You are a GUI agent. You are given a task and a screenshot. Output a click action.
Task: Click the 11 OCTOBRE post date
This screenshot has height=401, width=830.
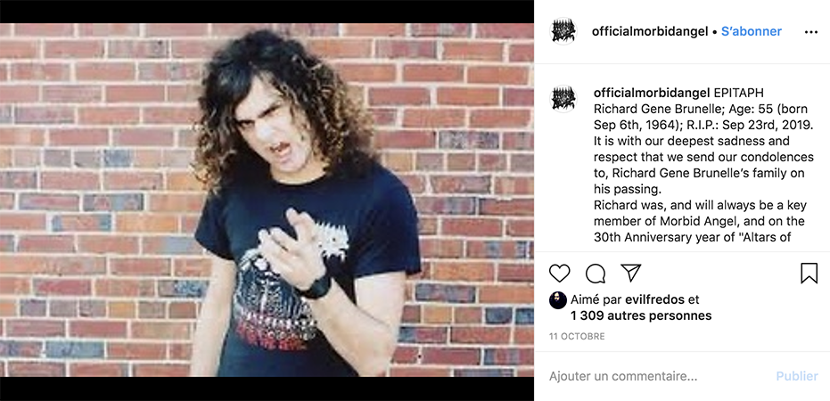(x=577, y=337)
